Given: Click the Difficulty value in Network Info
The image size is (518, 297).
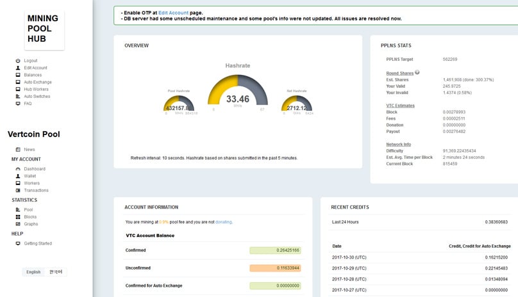Looking at the screenshot, I should [459, 151].
